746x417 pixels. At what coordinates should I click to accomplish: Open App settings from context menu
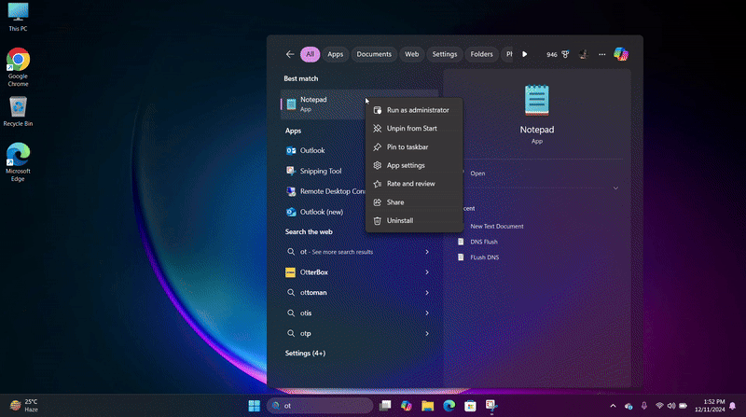click(x=414, y=166)
